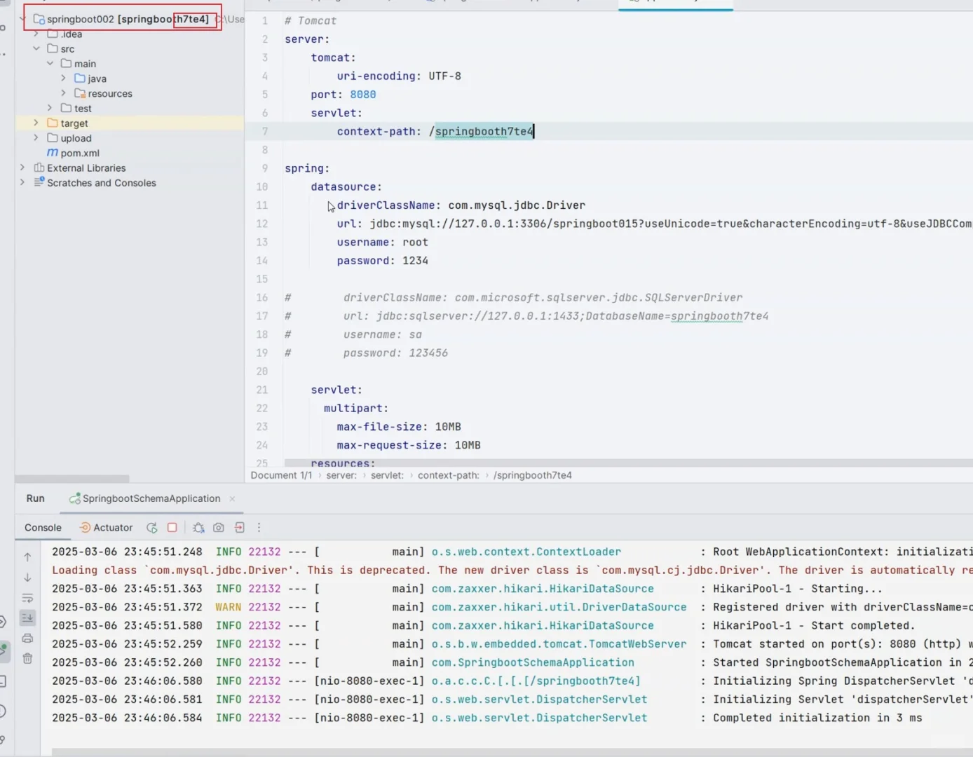Expand the target folder

tap(36, 123)
